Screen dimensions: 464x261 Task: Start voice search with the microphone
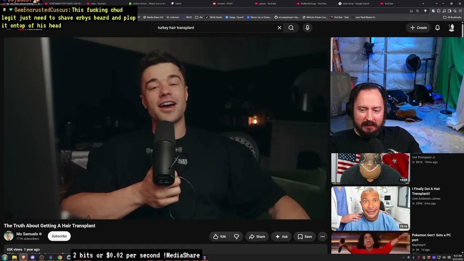click(307, 28)
